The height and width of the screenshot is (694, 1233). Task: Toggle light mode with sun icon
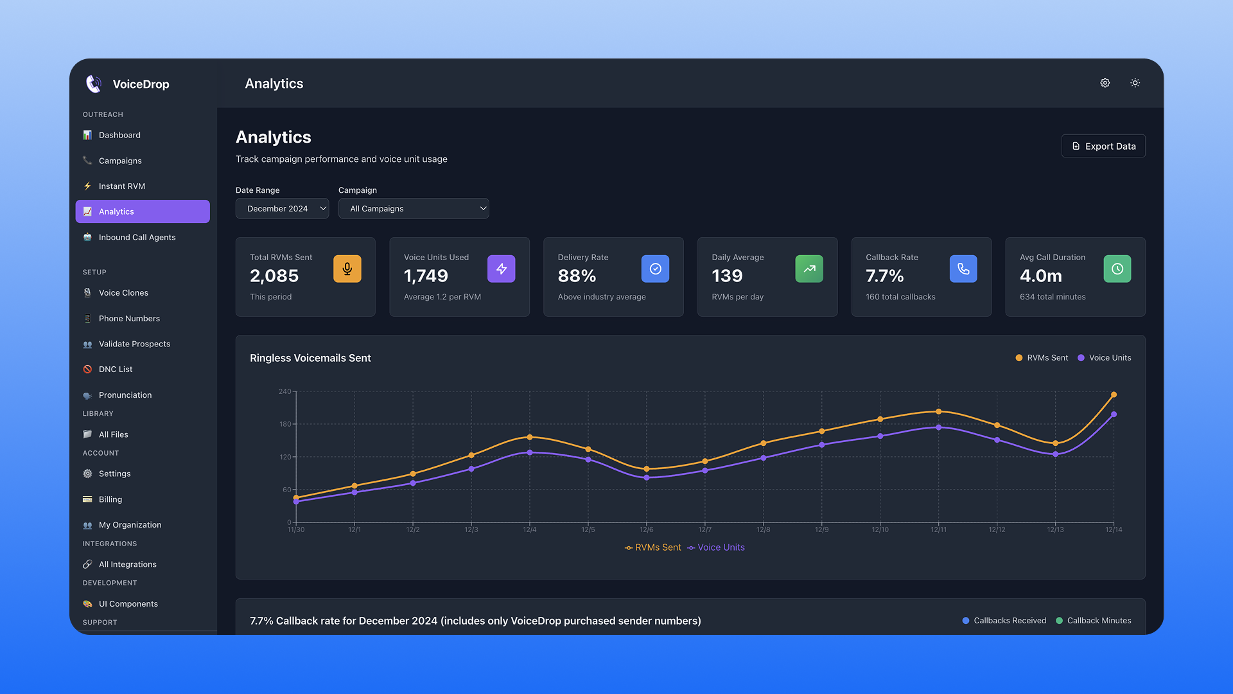[1135, 83]
